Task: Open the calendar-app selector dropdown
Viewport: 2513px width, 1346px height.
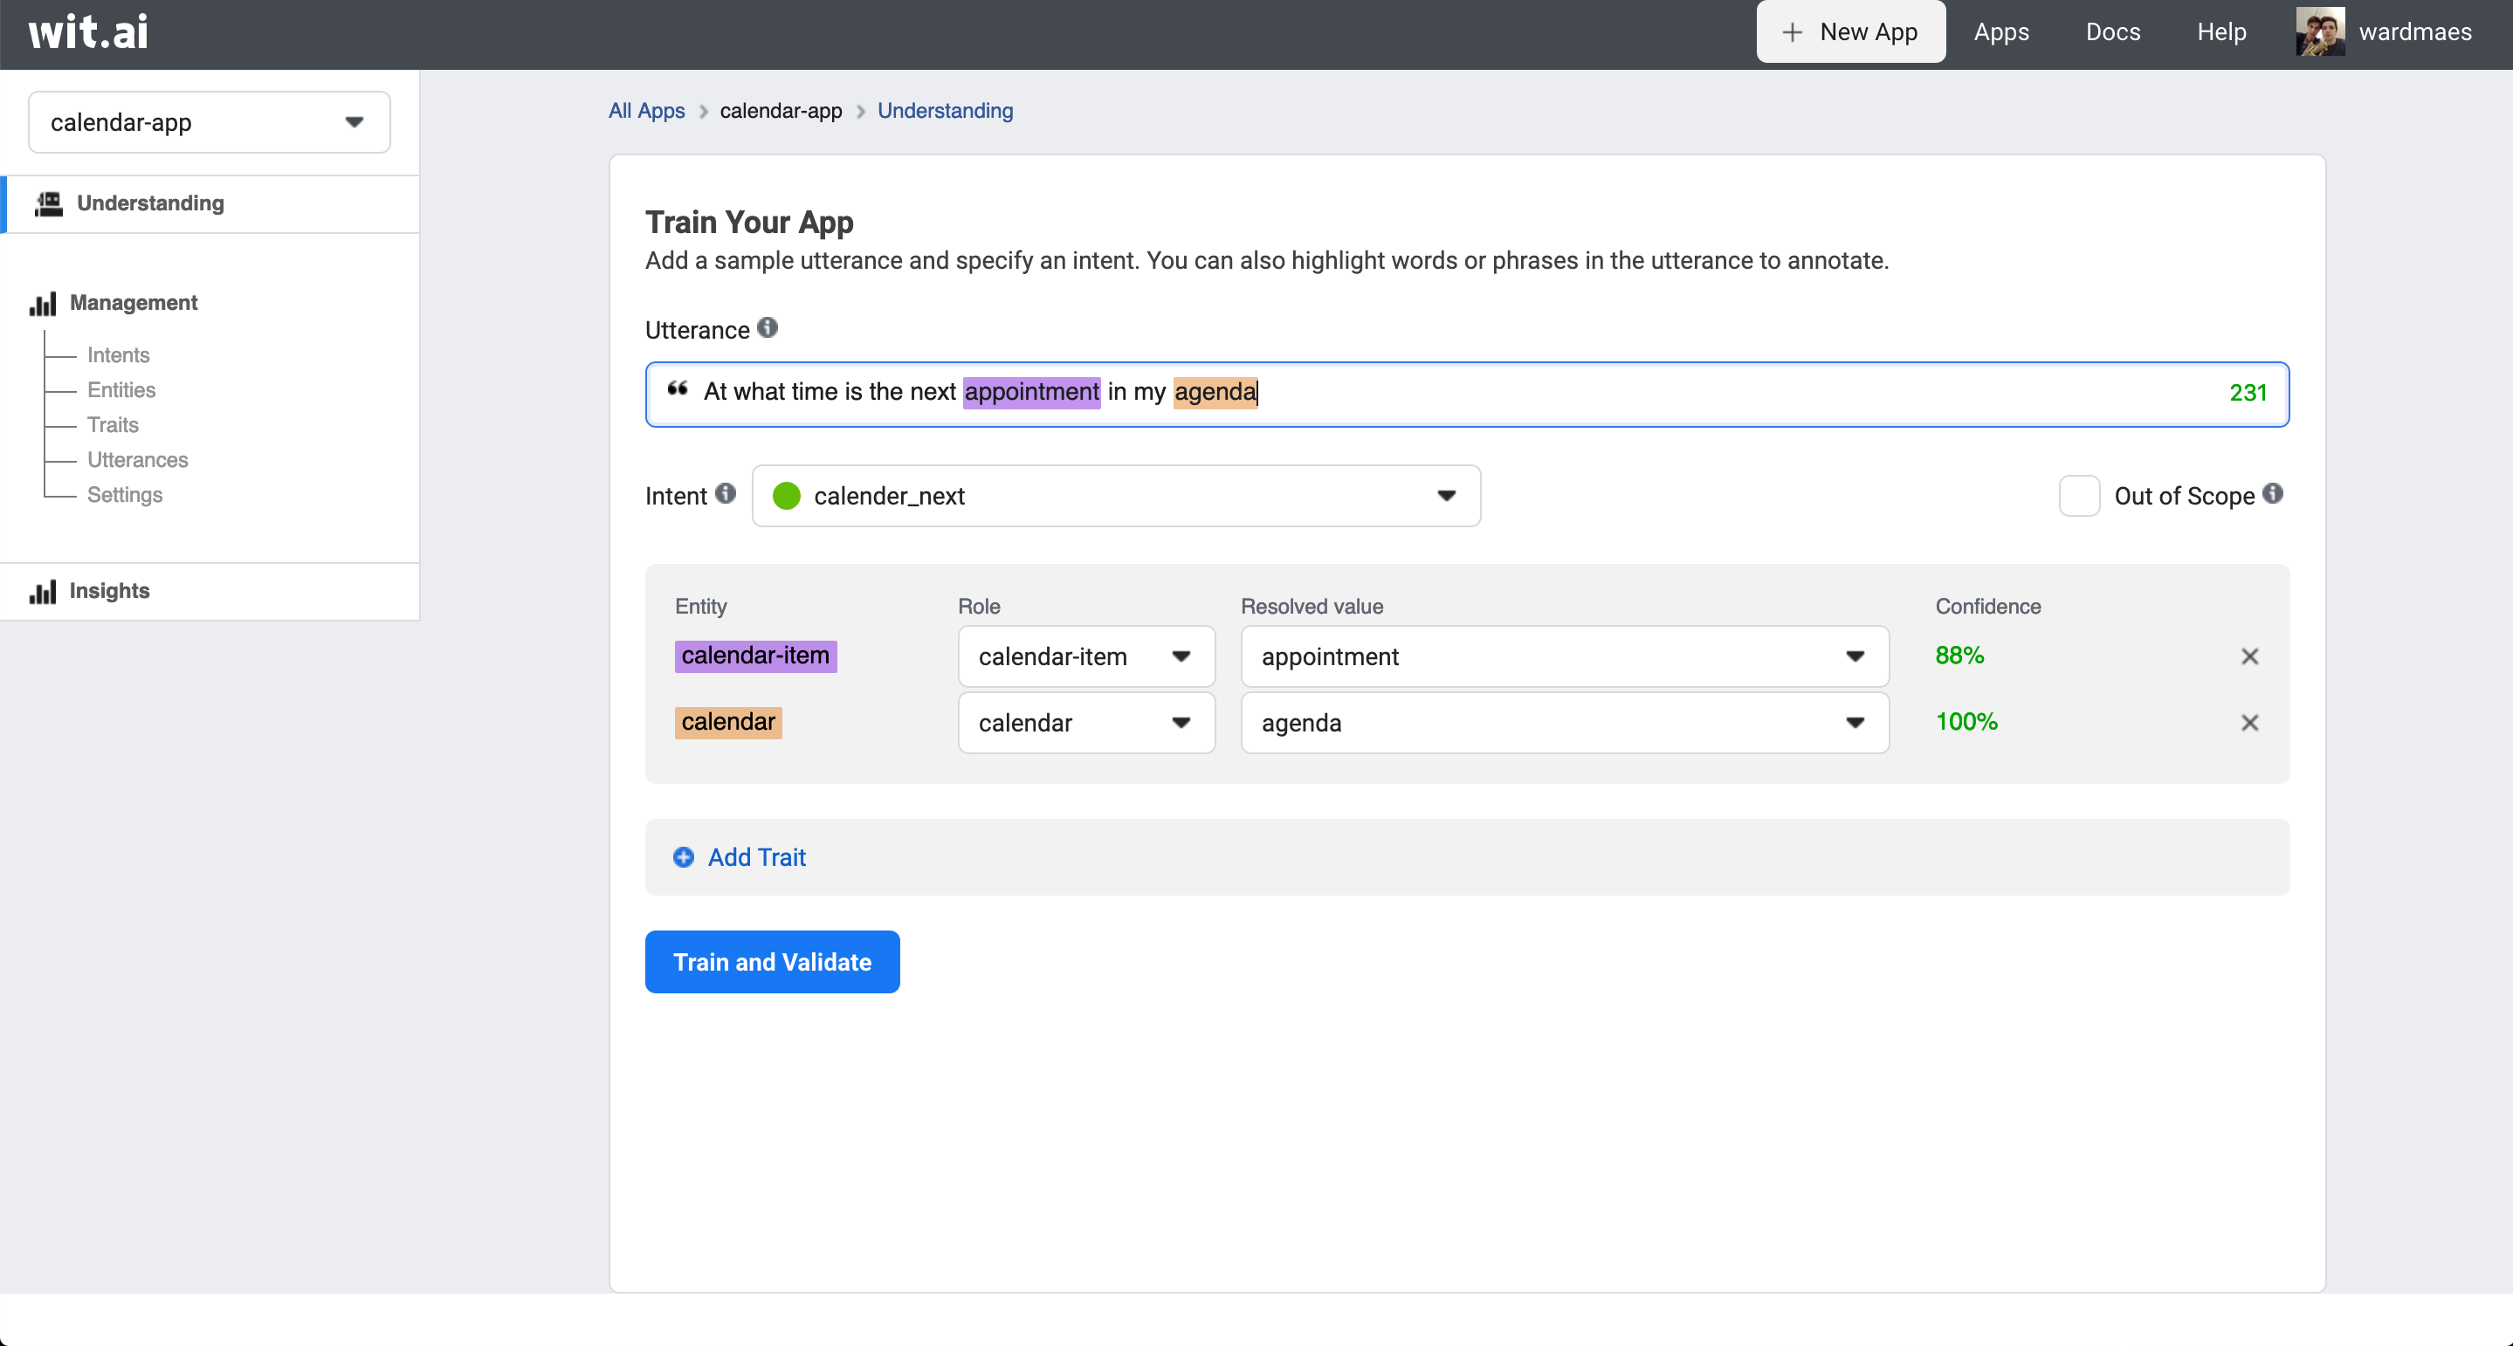Action: [209, 123]
